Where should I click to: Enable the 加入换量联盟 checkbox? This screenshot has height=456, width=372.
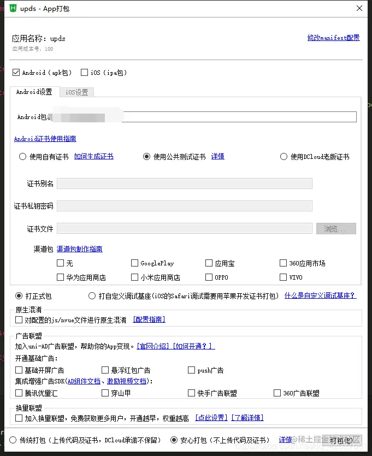(19, 418)
